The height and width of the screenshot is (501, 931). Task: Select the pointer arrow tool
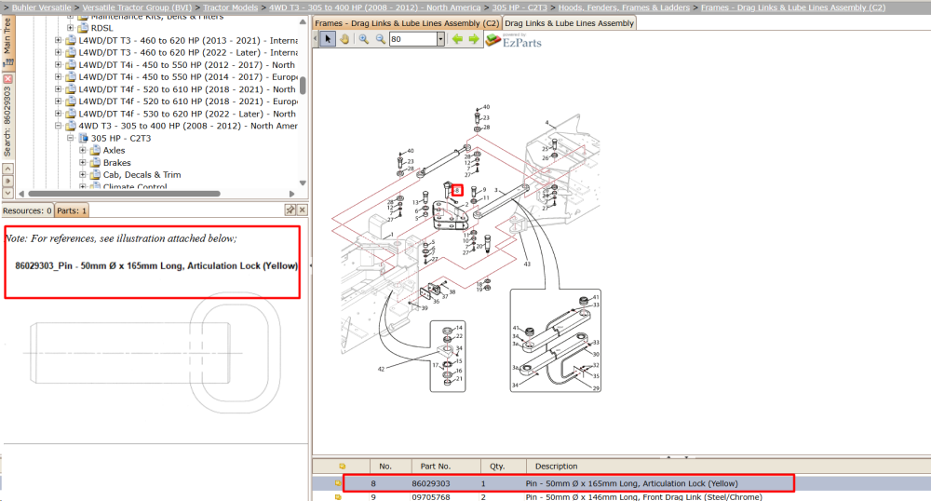coord(328,39)
